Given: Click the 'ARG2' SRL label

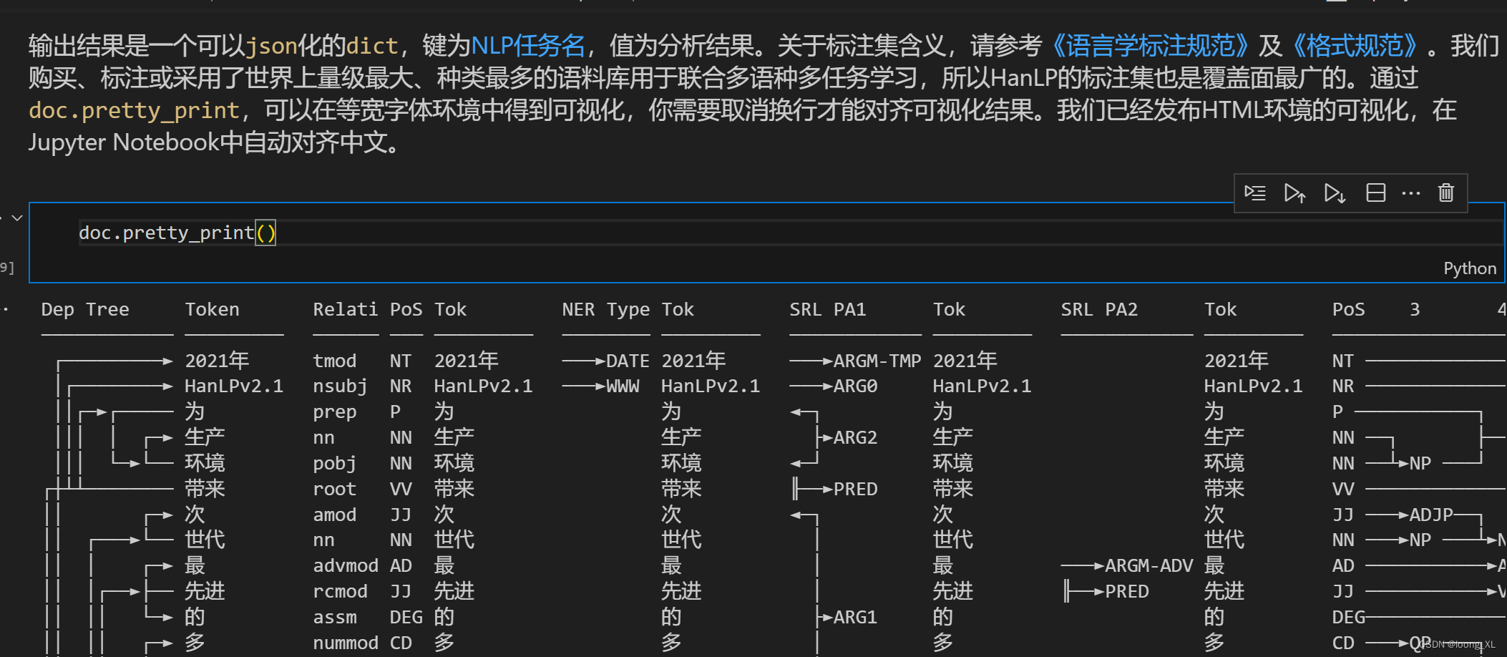Looking at the screenshot, I should [x=855, y=437].
